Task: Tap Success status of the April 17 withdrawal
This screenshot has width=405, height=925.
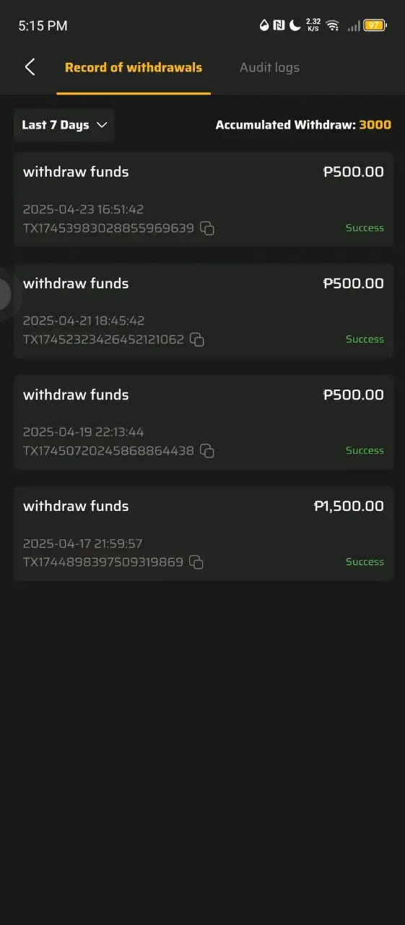Action: [365, 562]
